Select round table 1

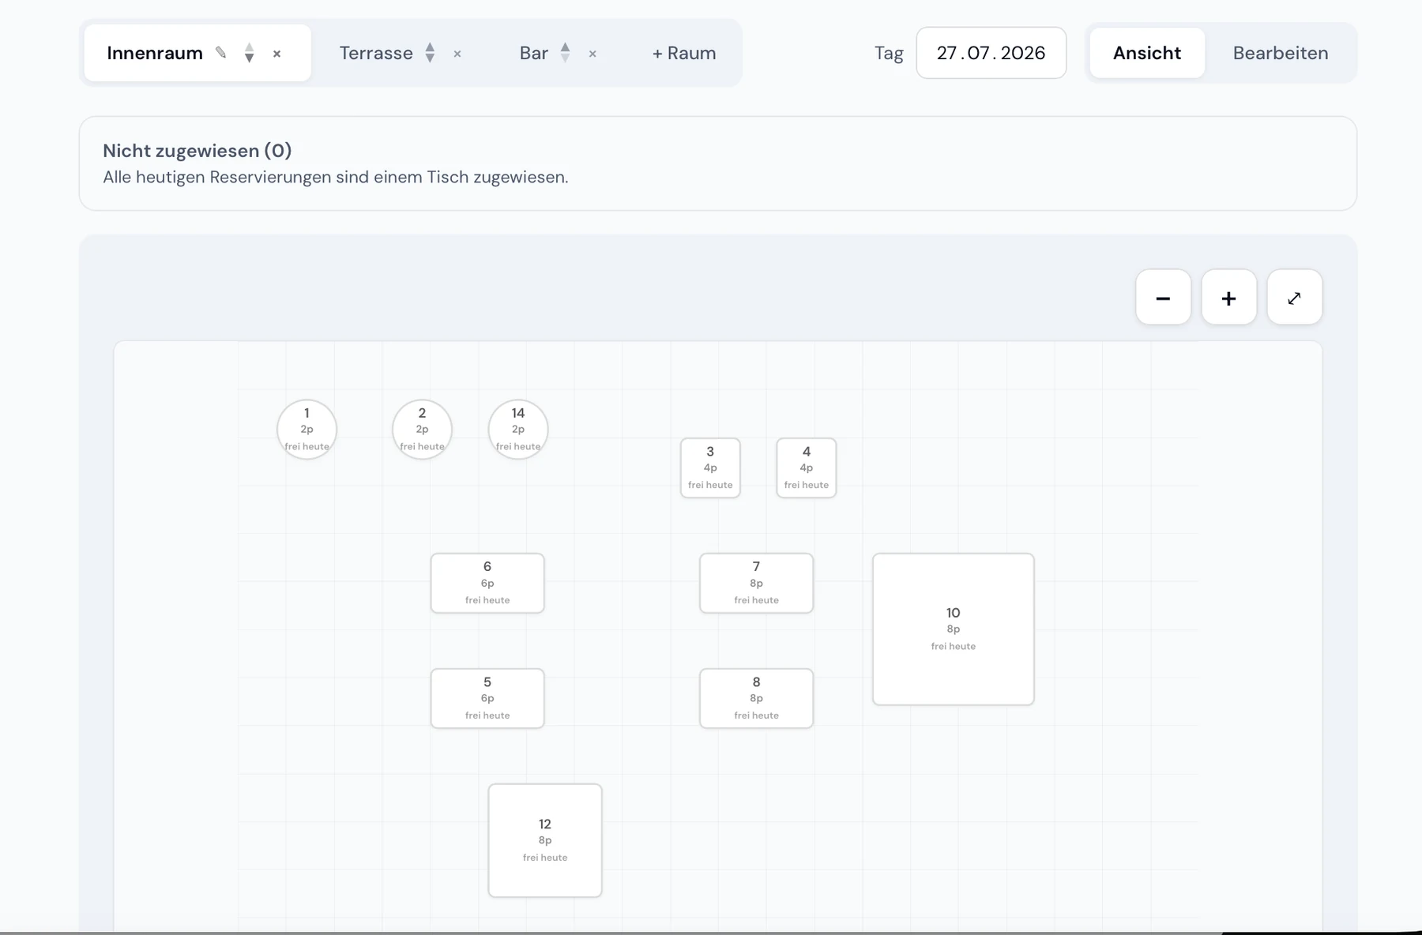click(x=307, y=430)
